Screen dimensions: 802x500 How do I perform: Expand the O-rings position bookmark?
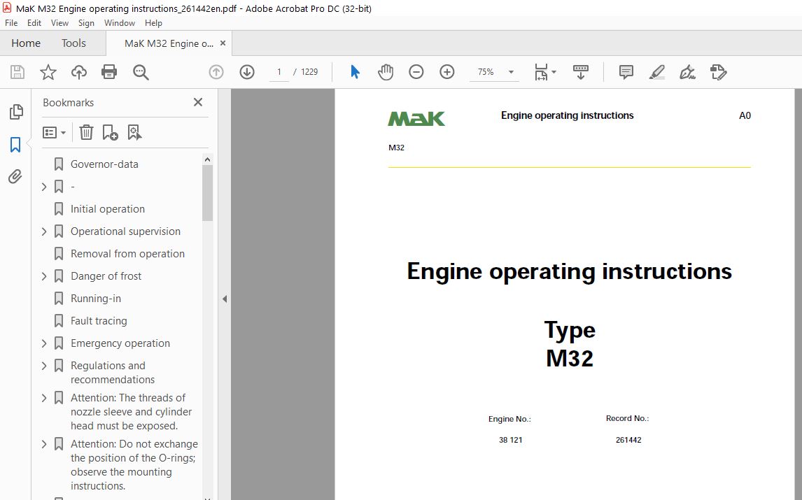click(44, 444)
